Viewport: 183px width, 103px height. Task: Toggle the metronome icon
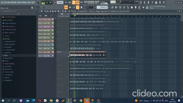(66, 3)
